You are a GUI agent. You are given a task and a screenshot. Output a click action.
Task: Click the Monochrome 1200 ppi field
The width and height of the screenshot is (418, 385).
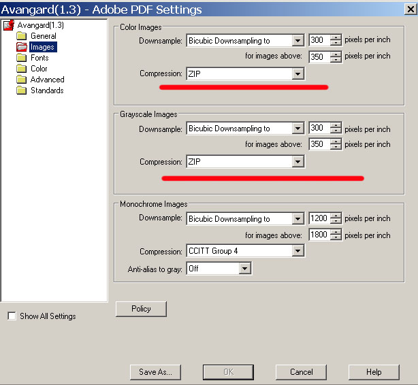[319, 218]
